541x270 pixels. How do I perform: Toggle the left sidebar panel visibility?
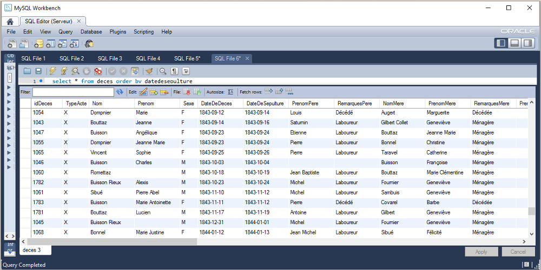(x=501, y=43)
